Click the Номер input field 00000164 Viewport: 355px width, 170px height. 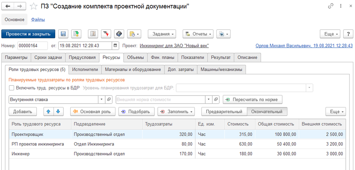(33, 45)
